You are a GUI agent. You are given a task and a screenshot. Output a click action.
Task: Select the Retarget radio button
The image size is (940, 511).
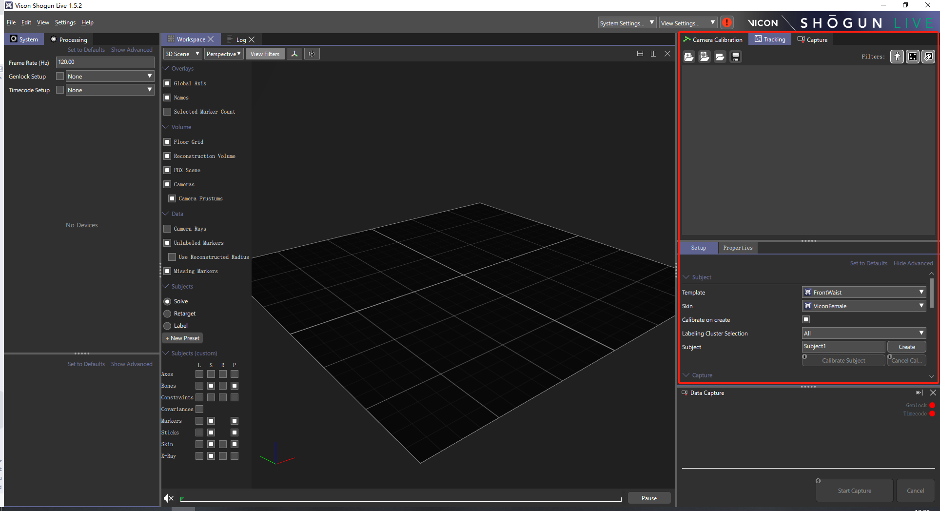[x=167, y=314]
